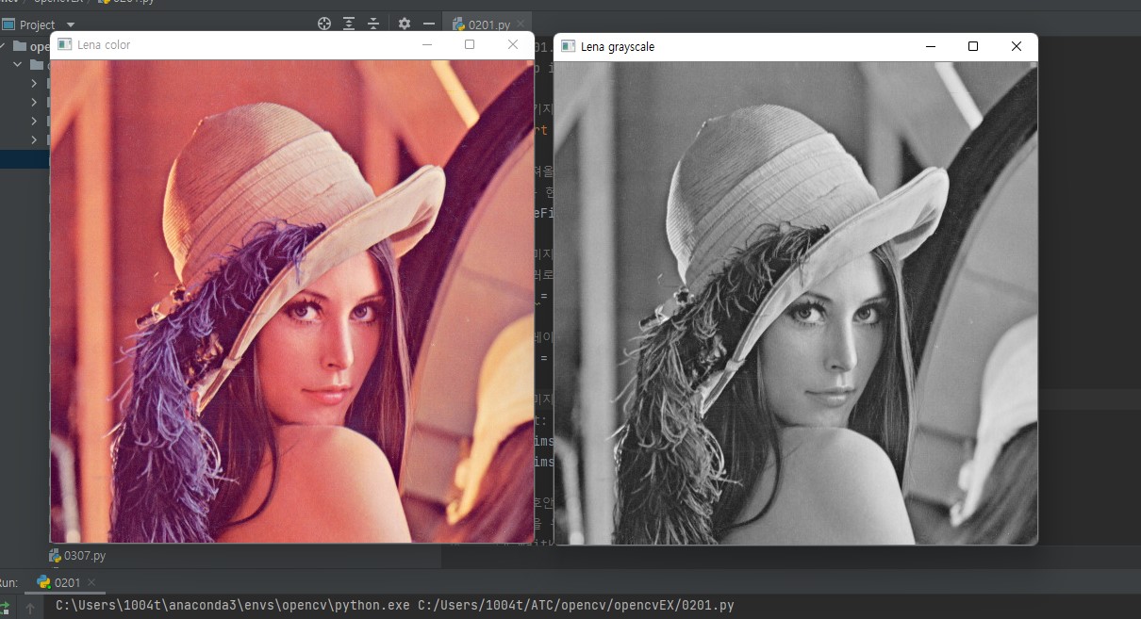
Task: Maximize the Lena grayscale window
Action: (x=973, y=46)
